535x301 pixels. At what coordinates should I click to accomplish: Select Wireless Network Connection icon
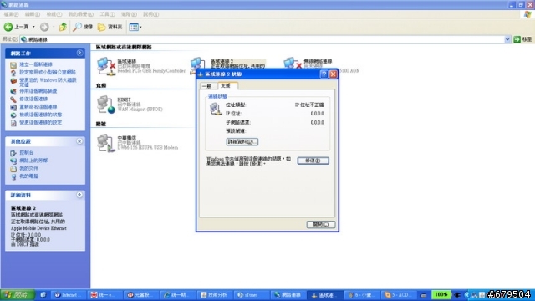pos(292,63)
